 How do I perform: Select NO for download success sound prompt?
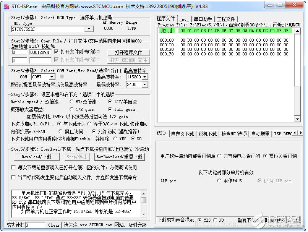[x=215, y=220]
